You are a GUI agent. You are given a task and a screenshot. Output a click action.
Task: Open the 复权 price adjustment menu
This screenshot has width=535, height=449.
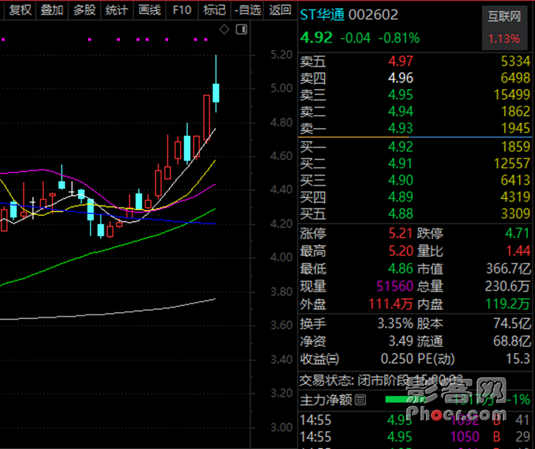20,11
